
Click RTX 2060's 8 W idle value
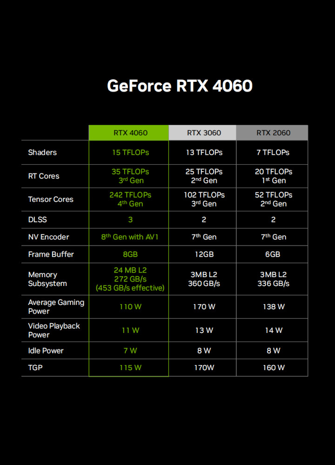click(274, 351)
